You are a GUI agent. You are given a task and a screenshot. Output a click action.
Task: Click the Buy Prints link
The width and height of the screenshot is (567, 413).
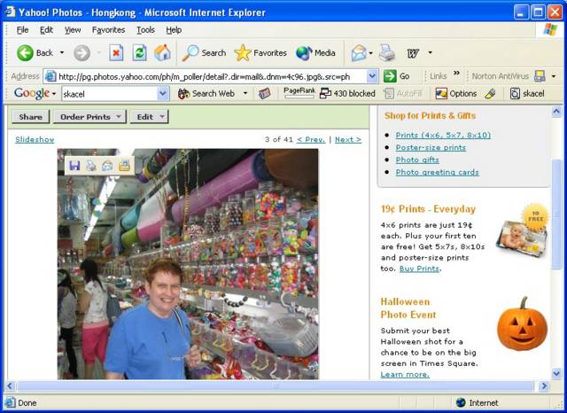(x=419, y=269)
